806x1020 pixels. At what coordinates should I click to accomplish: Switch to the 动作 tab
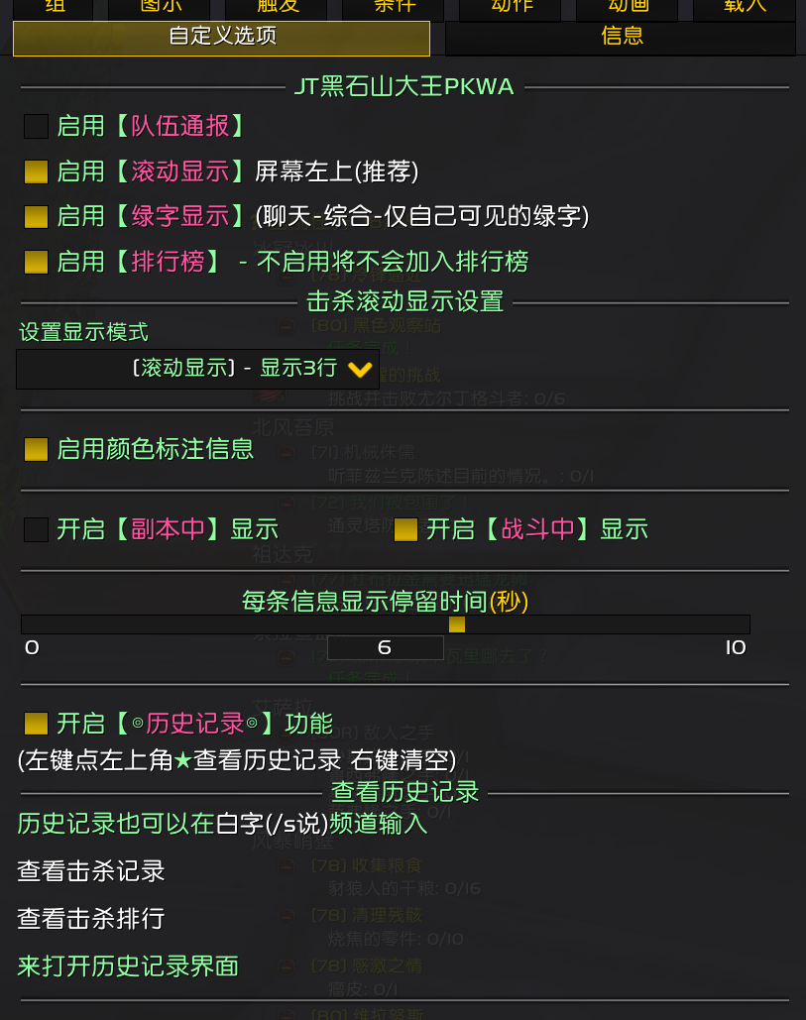coord(511,9)
